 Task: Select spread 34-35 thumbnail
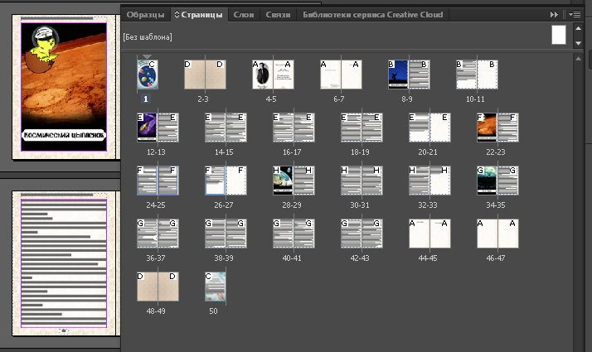tap(497, 181)
